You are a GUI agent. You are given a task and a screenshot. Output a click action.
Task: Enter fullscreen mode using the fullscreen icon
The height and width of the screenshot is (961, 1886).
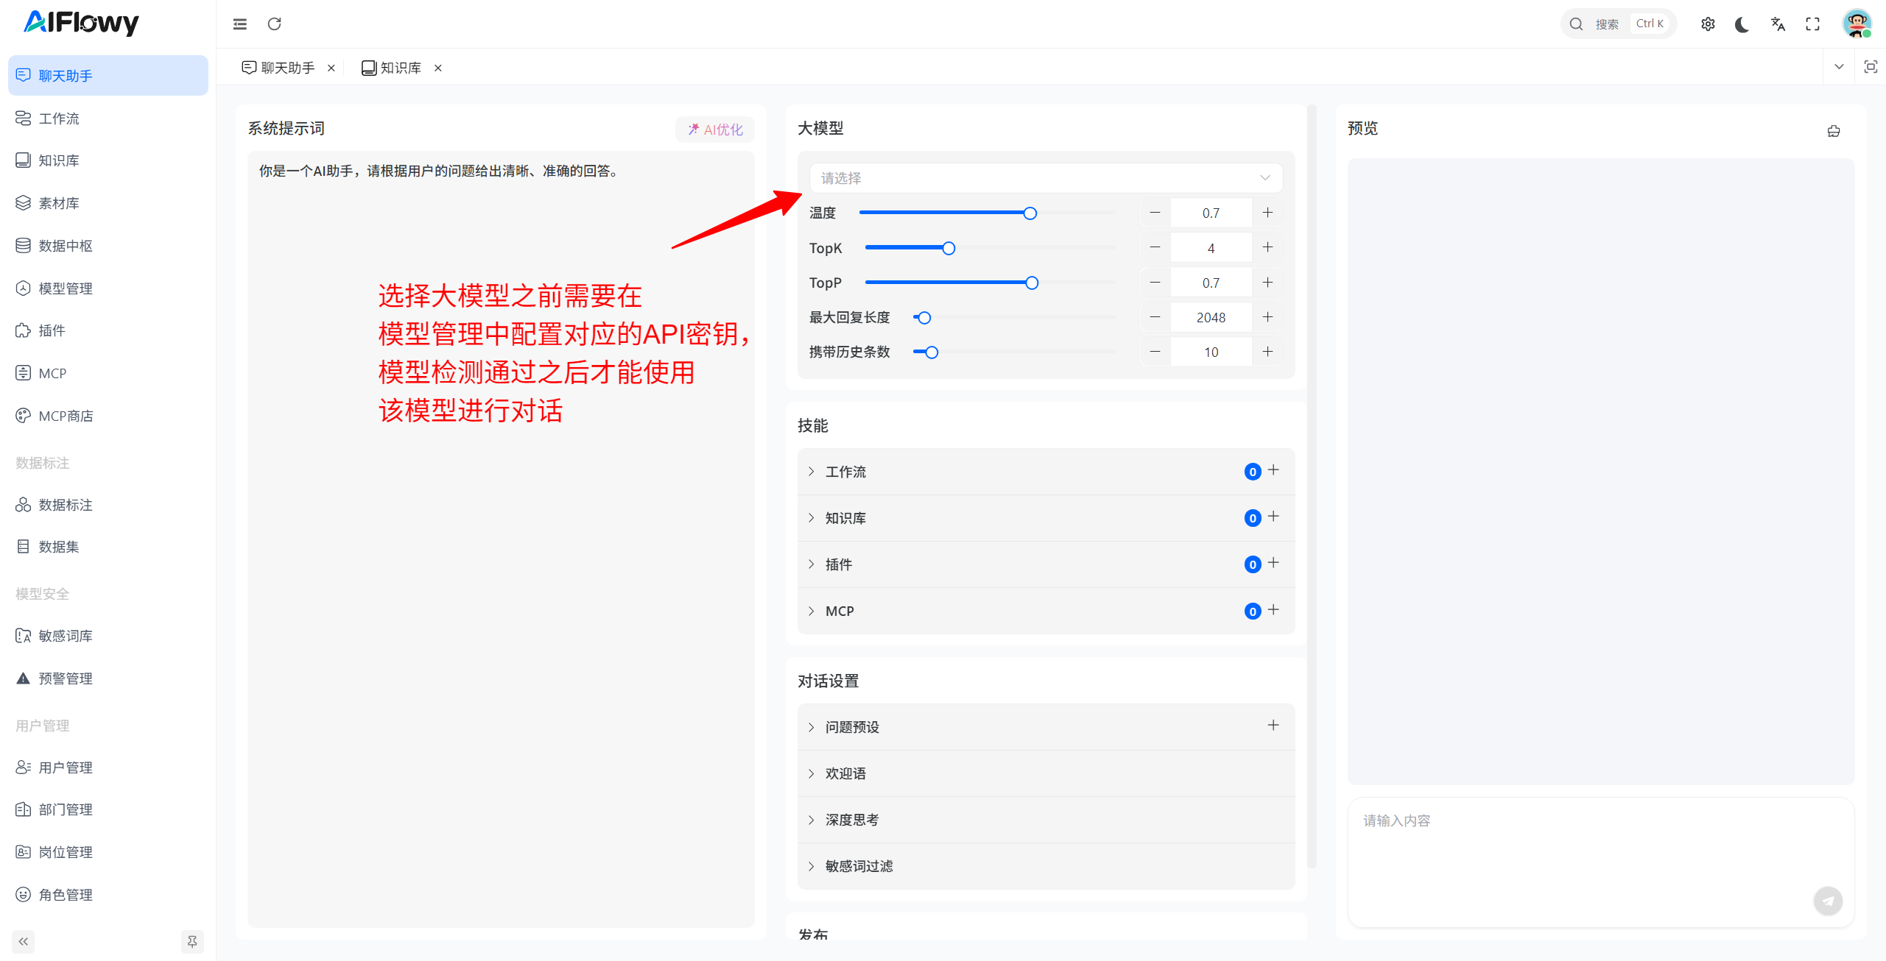[1812, 24]
